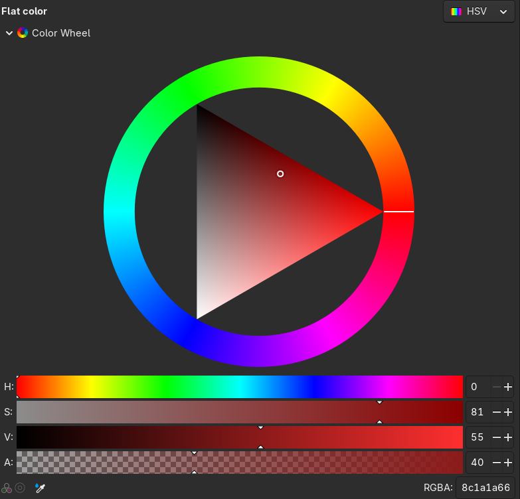520x499 pixels.
Task: Collapse the Color Wheel section
Action: pos(9,33)
